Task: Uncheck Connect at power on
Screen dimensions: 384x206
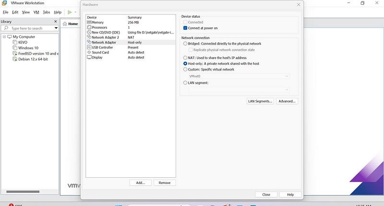Action: [x=185, y=28]
